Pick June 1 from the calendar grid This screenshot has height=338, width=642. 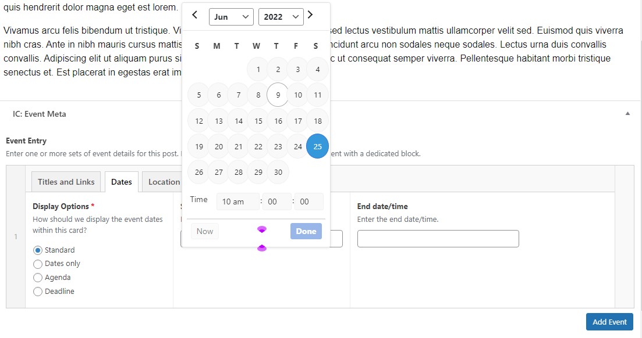pos(257,69)
